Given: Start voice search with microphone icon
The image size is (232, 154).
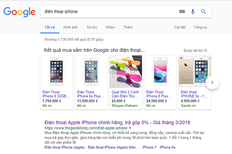Looking at the screenshot, I should [x=193, y=12].
